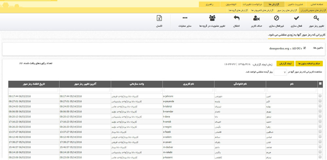Open the Domain Management (مدیریت دامین) tab
The image size is (327, 160).
point(296,4)
